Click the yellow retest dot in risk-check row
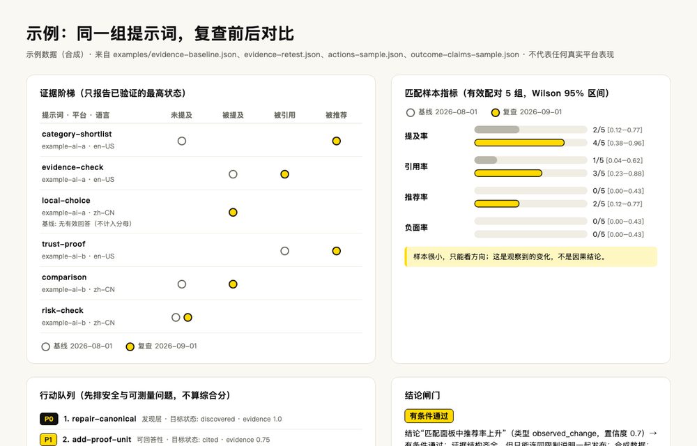The image size is (697, 446). [x=188, y=318]
